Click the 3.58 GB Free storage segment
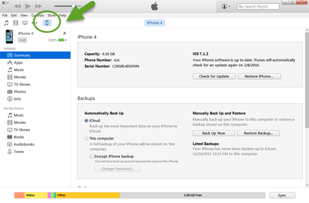The height and width of the screenshot is (203, 309). tap(192, 195)
